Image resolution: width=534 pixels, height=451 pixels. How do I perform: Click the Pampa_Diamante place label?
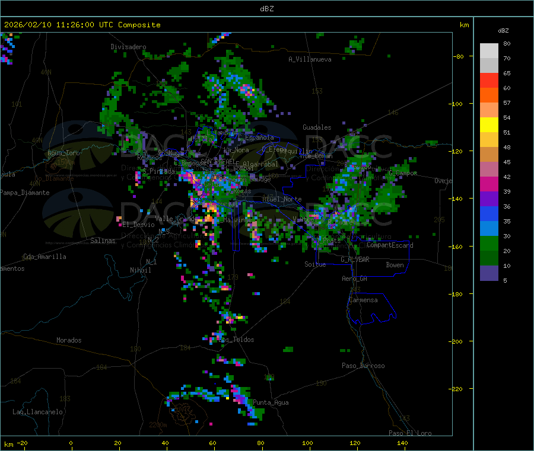25,193
